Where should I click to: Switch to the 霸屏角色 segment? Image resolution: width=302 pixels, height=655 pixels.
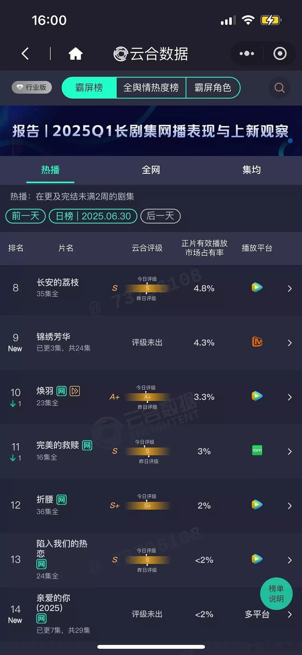(213, 88)
